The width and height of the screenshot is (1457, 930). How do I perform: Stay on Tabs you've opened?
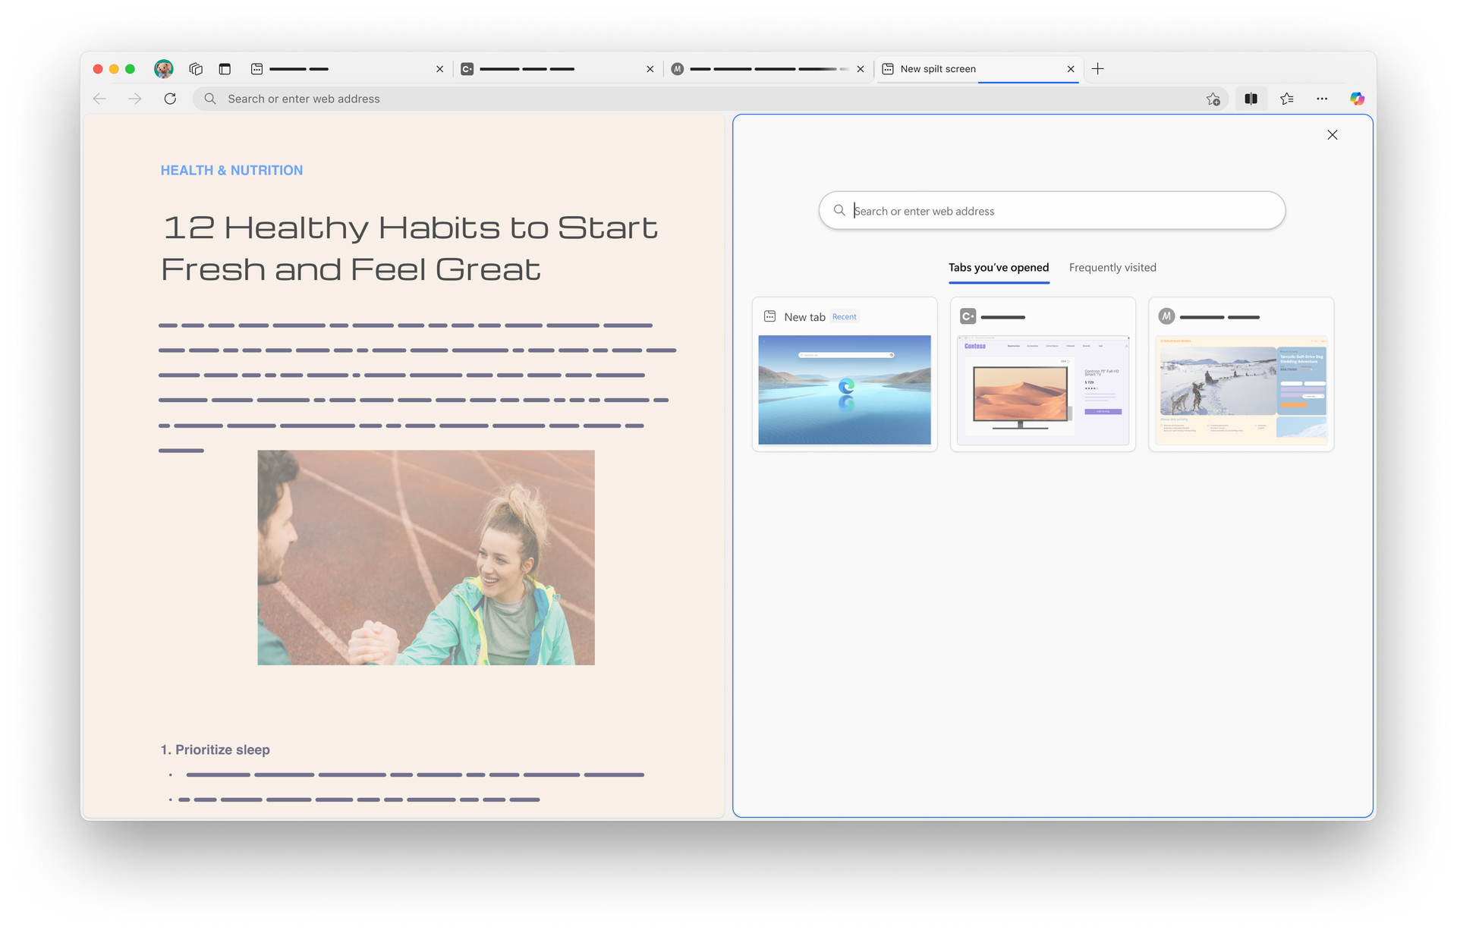pyautogui.click(x=999, y=267)
